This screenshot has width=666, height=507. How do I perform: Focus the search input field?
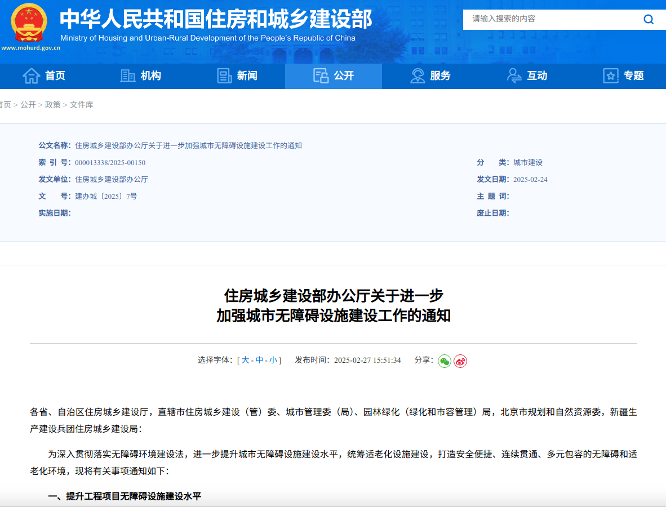(x=552, y=19)
